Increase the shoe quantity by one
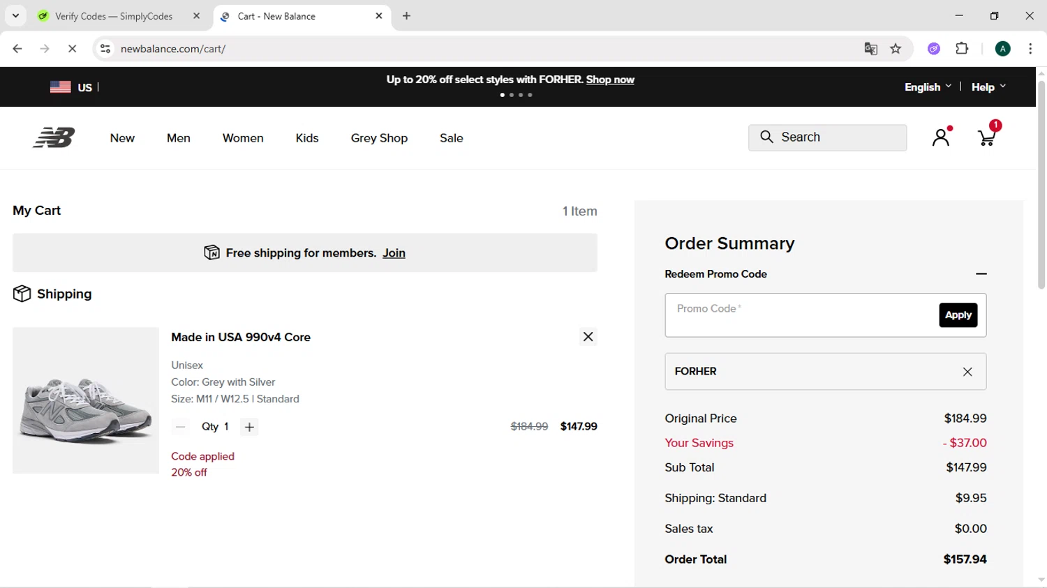Screen dimensions: 1047x588 [249, 427]
